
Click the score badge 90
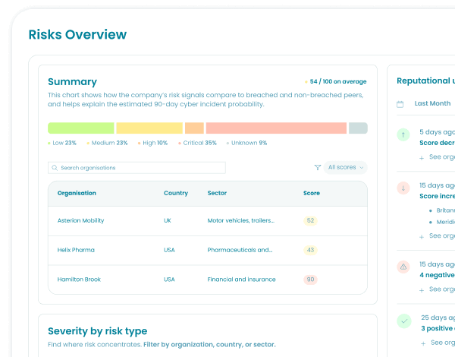(x=310, y=280)
